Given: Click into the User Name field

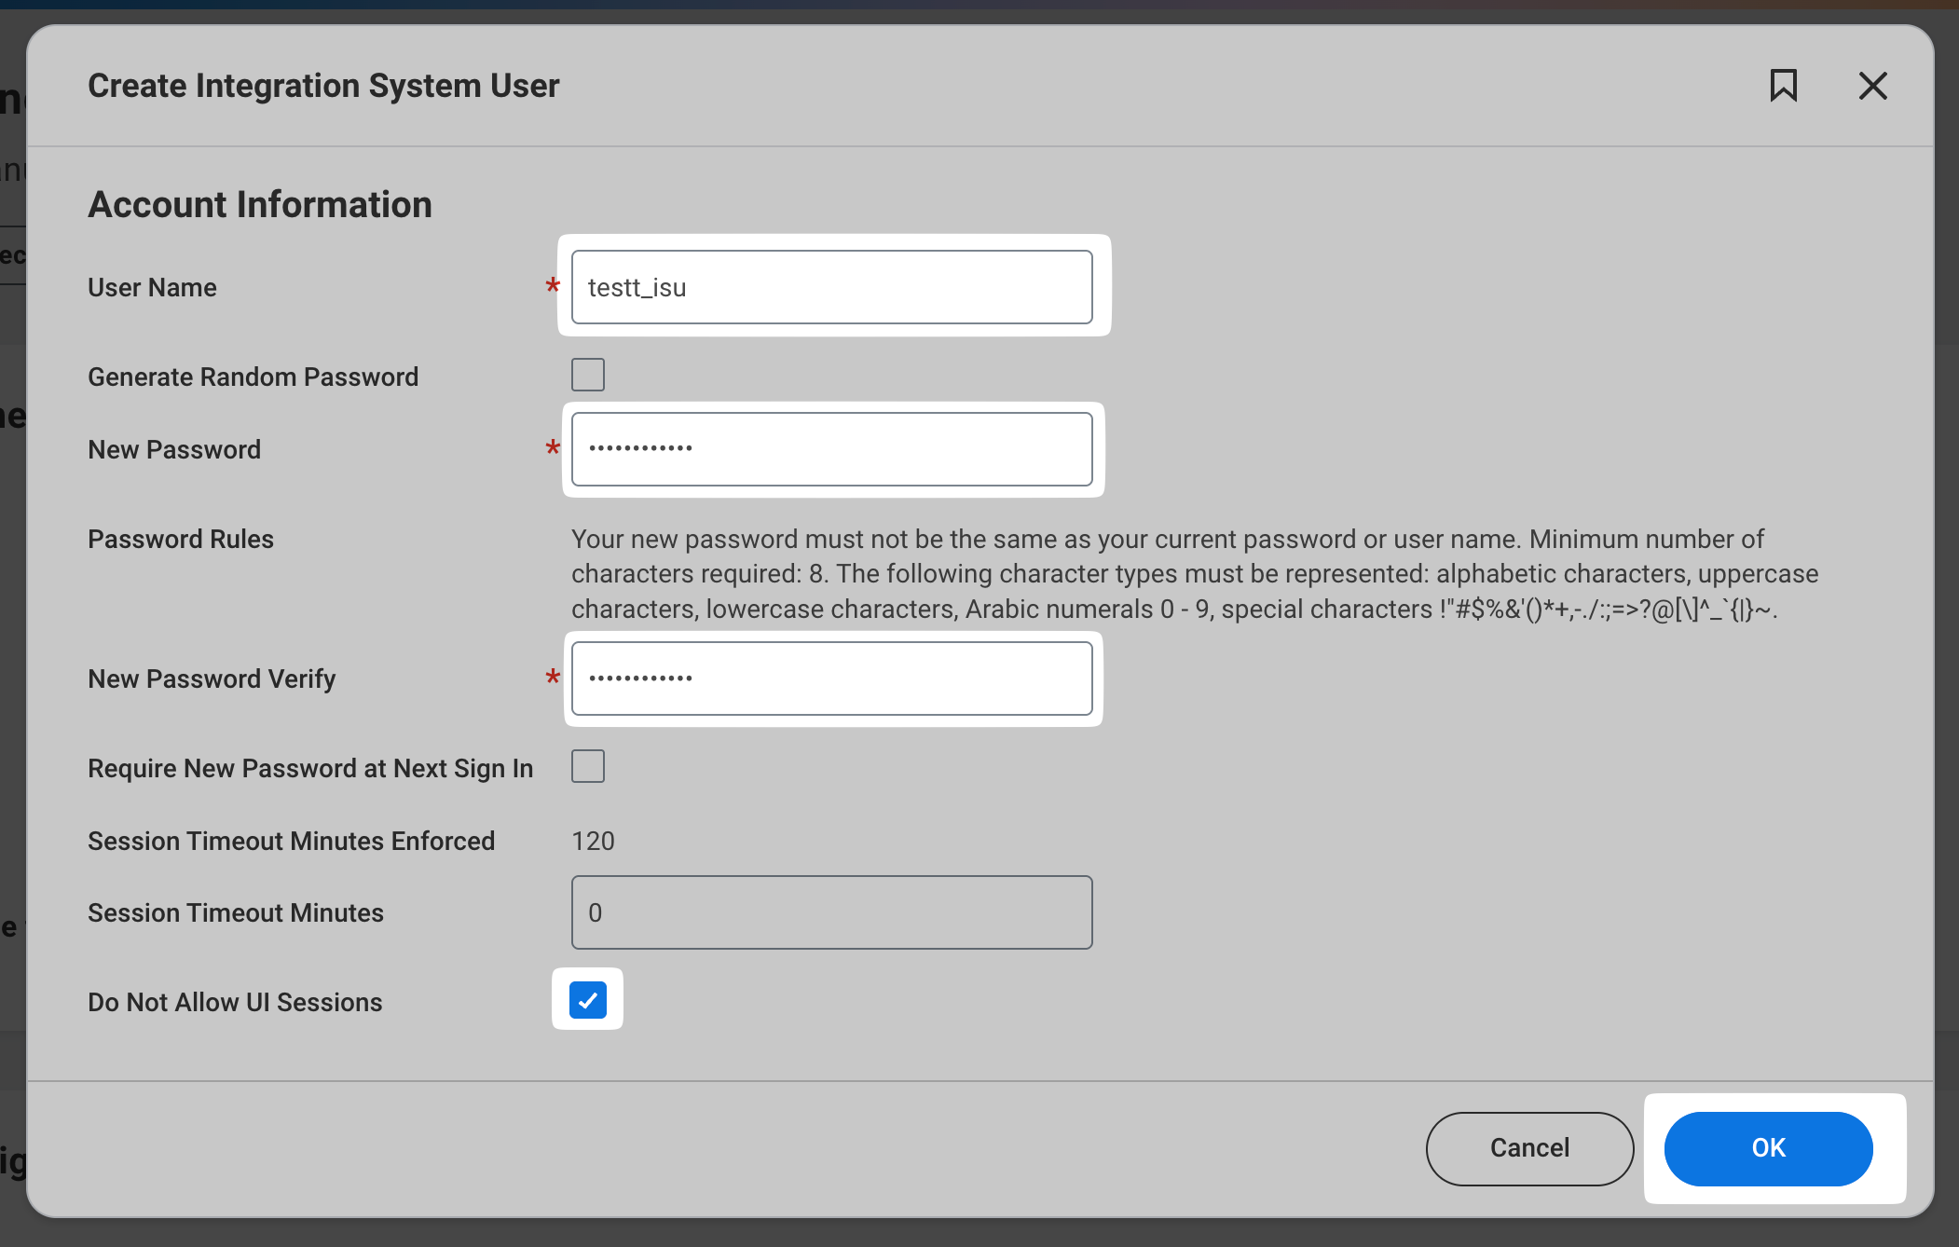Looking at the screenshot, I should pyautogui.click(x=831, y=287).
